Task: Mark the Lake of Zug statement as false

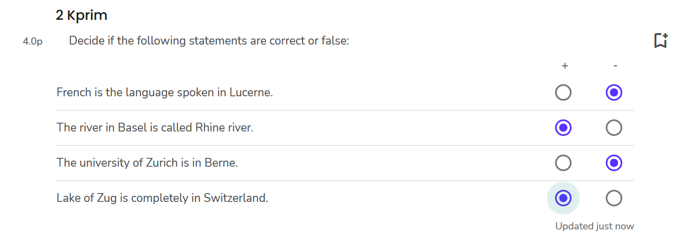Action: pyautogui.click(x=613, y=197)
